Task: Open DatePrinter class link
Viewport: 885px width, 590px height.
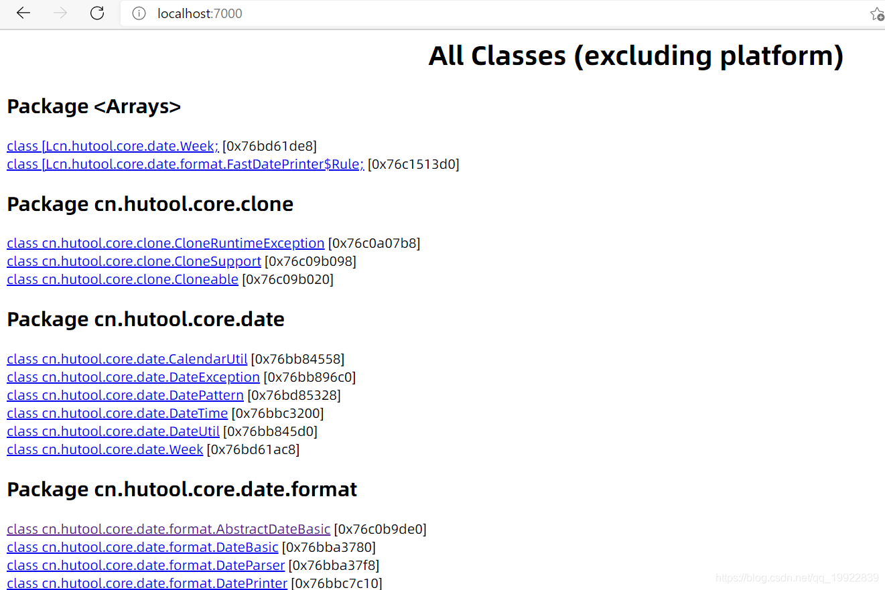Action: point(147,583)
